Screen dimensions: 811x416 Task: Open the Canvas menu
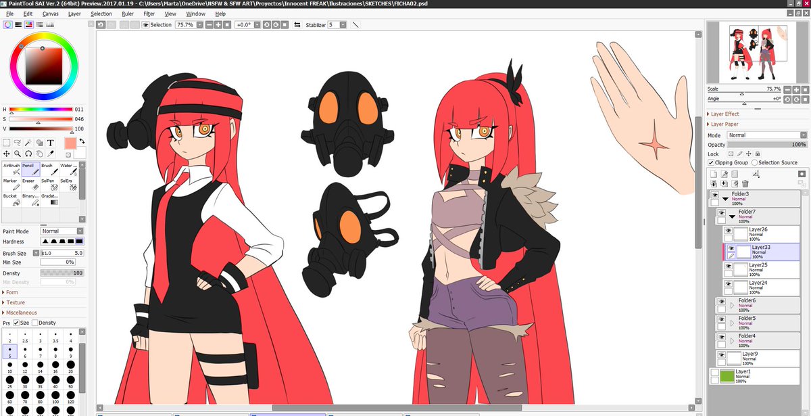[50, 14]
